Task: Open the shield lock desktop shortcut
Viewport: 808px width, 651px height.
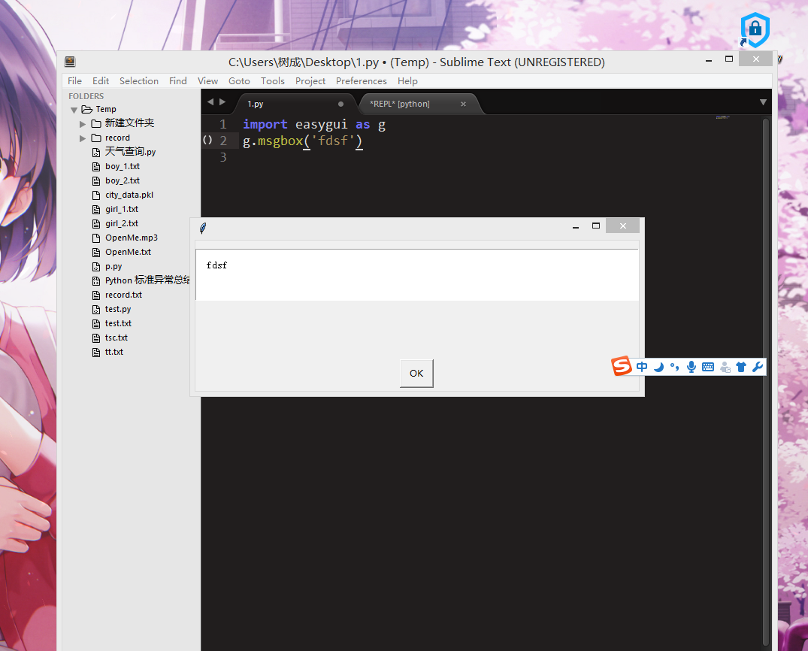Action: click(x=755, y=30)
